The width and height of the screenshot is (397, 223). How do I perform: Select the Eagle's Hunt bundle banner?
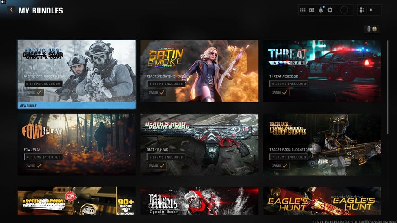(x=322, y=202)
